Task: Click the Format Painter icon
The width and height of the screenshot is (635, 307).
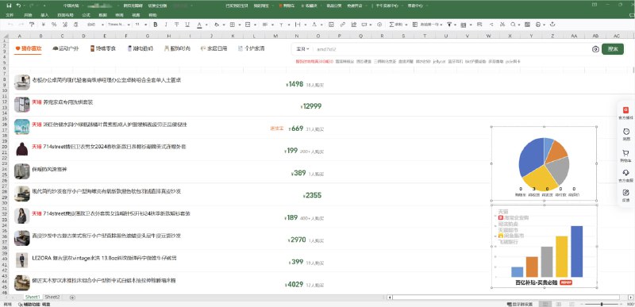Action: [x=32, y=25]
